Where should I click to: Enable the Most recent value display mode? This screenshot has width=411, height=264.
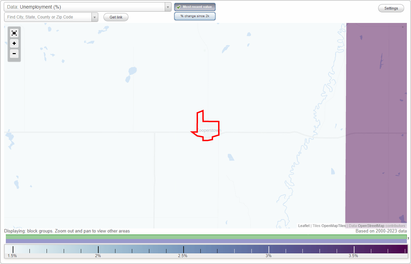point(195,7)
